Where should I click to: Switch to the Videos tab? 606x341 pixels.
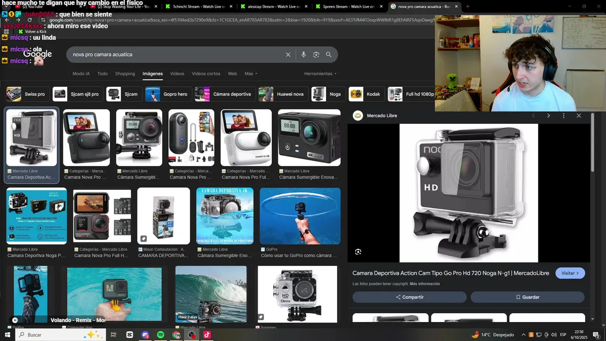[x=177, y=74]
